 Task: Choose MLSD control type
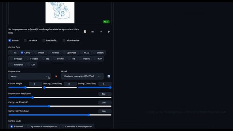coord(85,53)
